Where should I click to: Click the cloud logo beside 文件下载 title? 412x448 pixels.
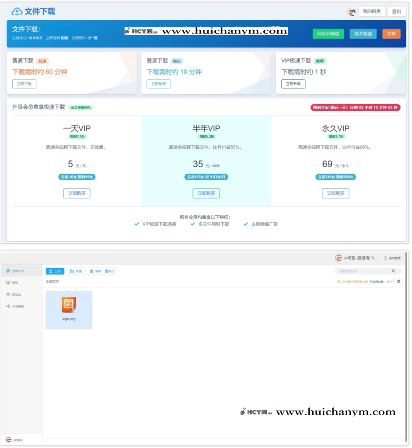coord(17,11)
